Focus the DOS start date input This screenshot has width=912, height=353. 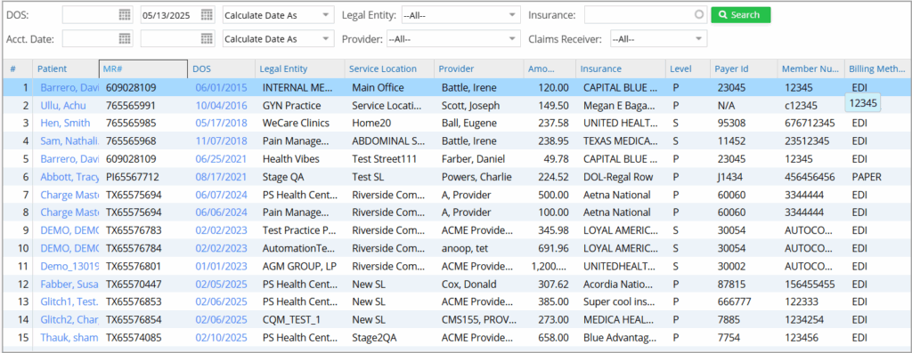(90, 15)
